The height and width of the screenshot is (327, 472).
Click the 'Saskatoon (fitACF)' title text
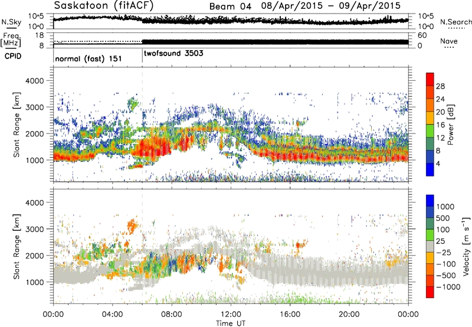(104, 5)
